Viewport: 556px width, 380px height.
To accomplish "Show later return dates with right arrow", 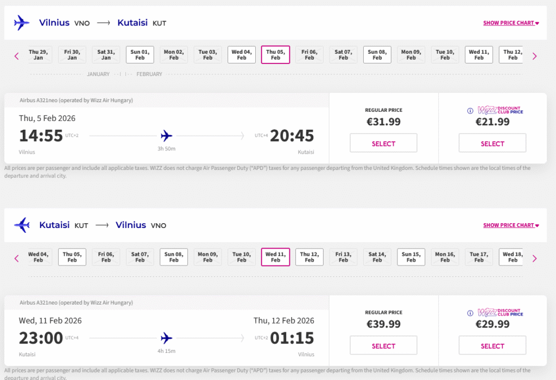I will (534, 258).
